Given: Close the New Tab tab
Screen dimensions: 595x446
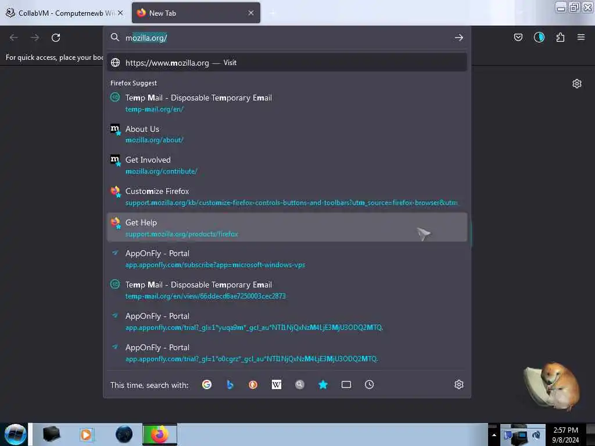Looking at the screenshot, I should tap(251, 13).
